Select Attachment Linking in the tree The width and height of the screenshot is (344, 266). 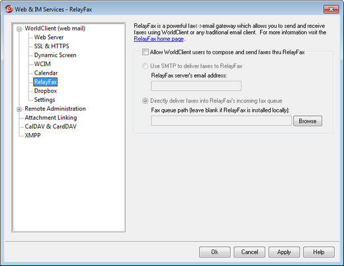pyautogui.click(x=51, y=118)
